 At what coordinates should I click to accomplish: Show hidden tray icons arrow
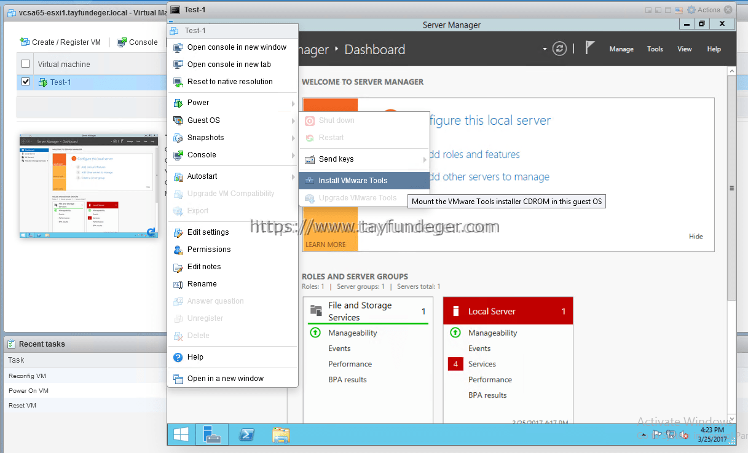[644, 435]
